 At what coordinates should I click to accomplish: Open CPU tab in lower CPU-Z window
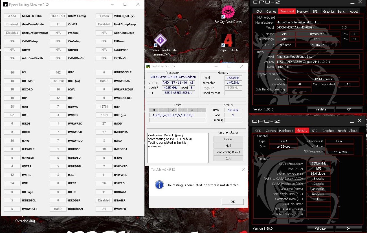tap(258, 131)
